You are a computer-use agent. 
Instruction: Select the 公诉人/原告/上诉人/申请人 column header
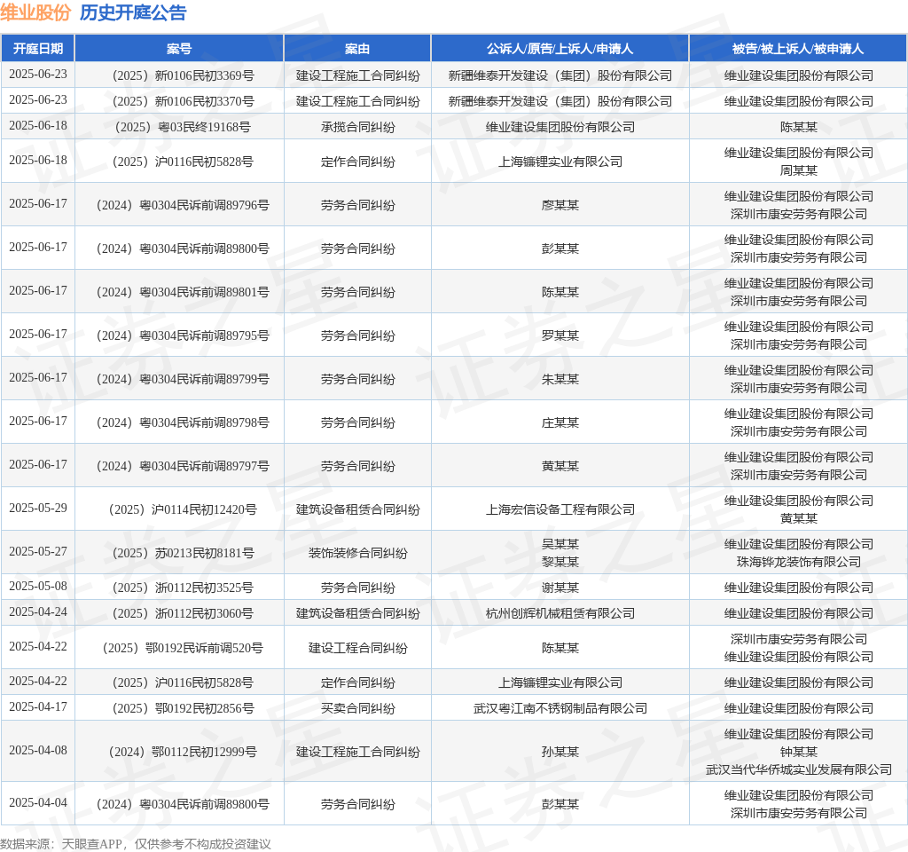560,49
